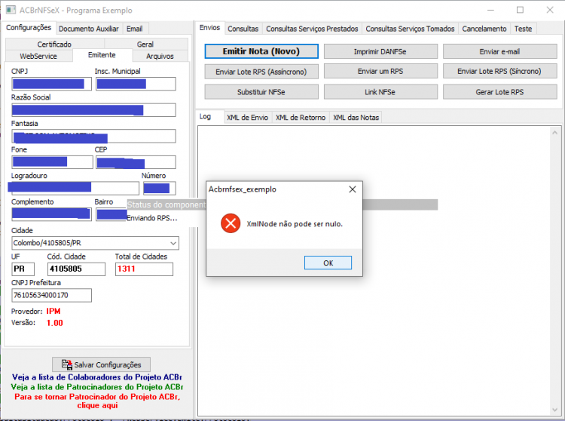This screenshot has width=565, height=421.
Task: Click the log scrollbar up arrow
Action: (x=555, y=133)
